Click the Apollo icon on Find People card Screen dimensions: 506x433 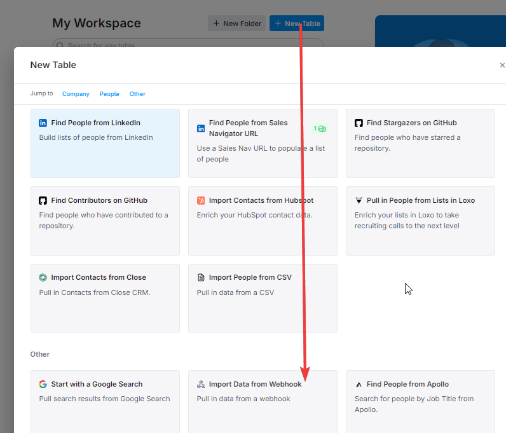pos(359,385)
